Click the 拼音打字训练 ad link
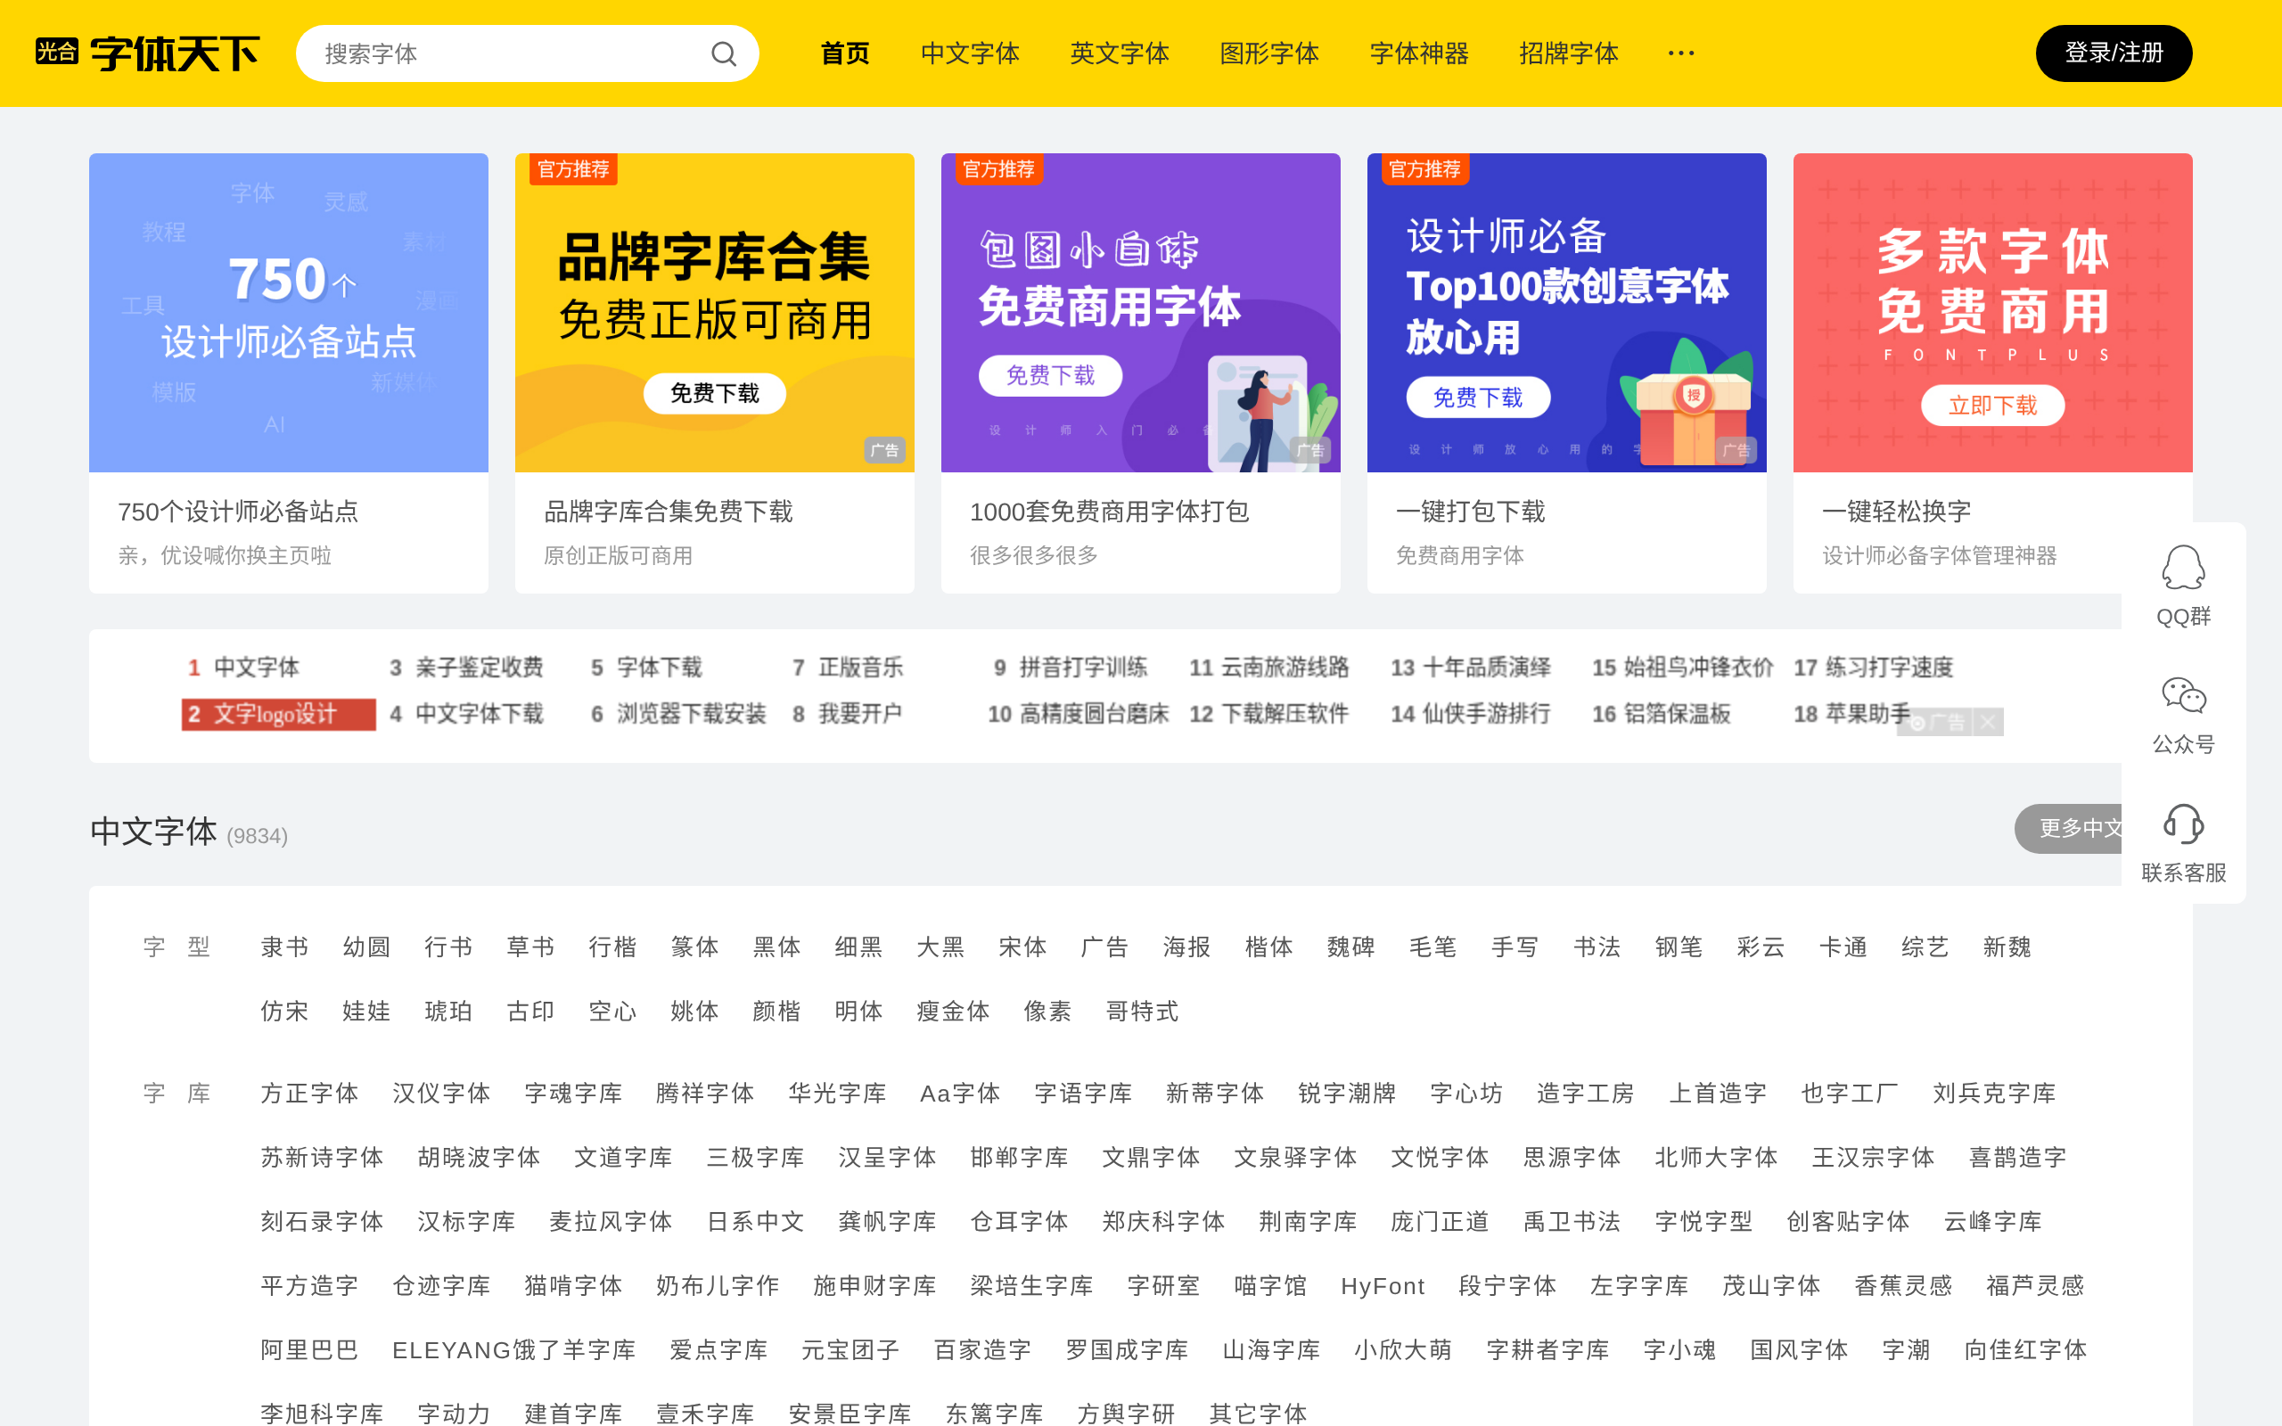Viewport: 2282px width, 1426px height. coord(1082,668)
